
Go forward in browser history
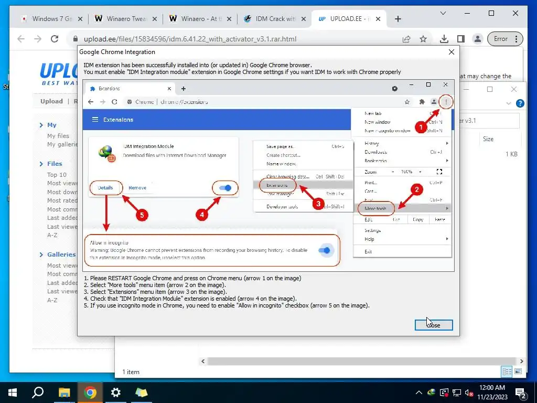(x=38, y=39)
